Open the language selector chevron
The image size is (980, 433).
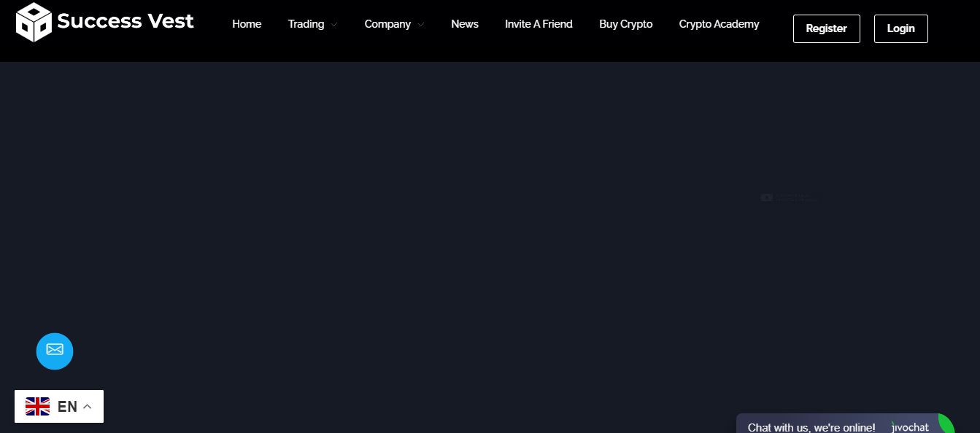[x=88, y=407]
